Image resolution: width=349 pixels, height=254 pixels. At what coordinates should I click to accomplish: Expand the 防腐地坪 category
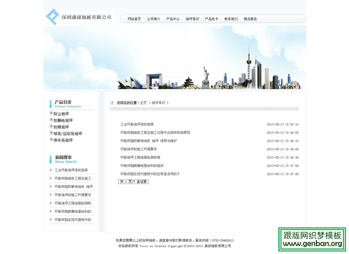pyautogui.click(x=51, y=126)
